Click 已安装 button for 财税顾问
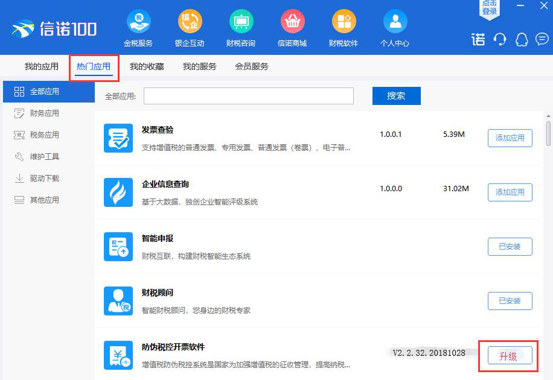Screen dimensions: 553x380 pyautogui.click(x=510, y=301)
